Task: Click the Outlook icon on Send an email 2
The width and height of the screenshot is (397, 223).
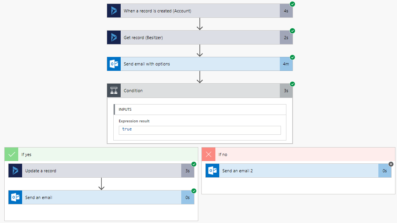Action: coord(212,171)
